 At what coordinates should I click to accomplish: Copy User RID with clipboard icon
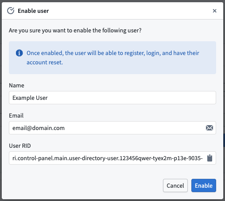point(209,158)
